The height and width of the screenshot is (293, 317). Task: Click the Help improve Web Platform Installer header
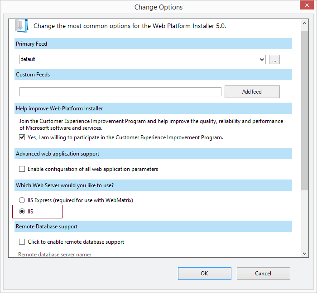pyautogui.click(x=153, y=109)
